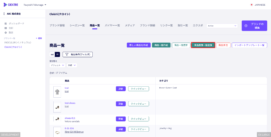This screenshot has width=271, height=137.
Task: Click the Japan flag language icon
Action: coord(251,5)
